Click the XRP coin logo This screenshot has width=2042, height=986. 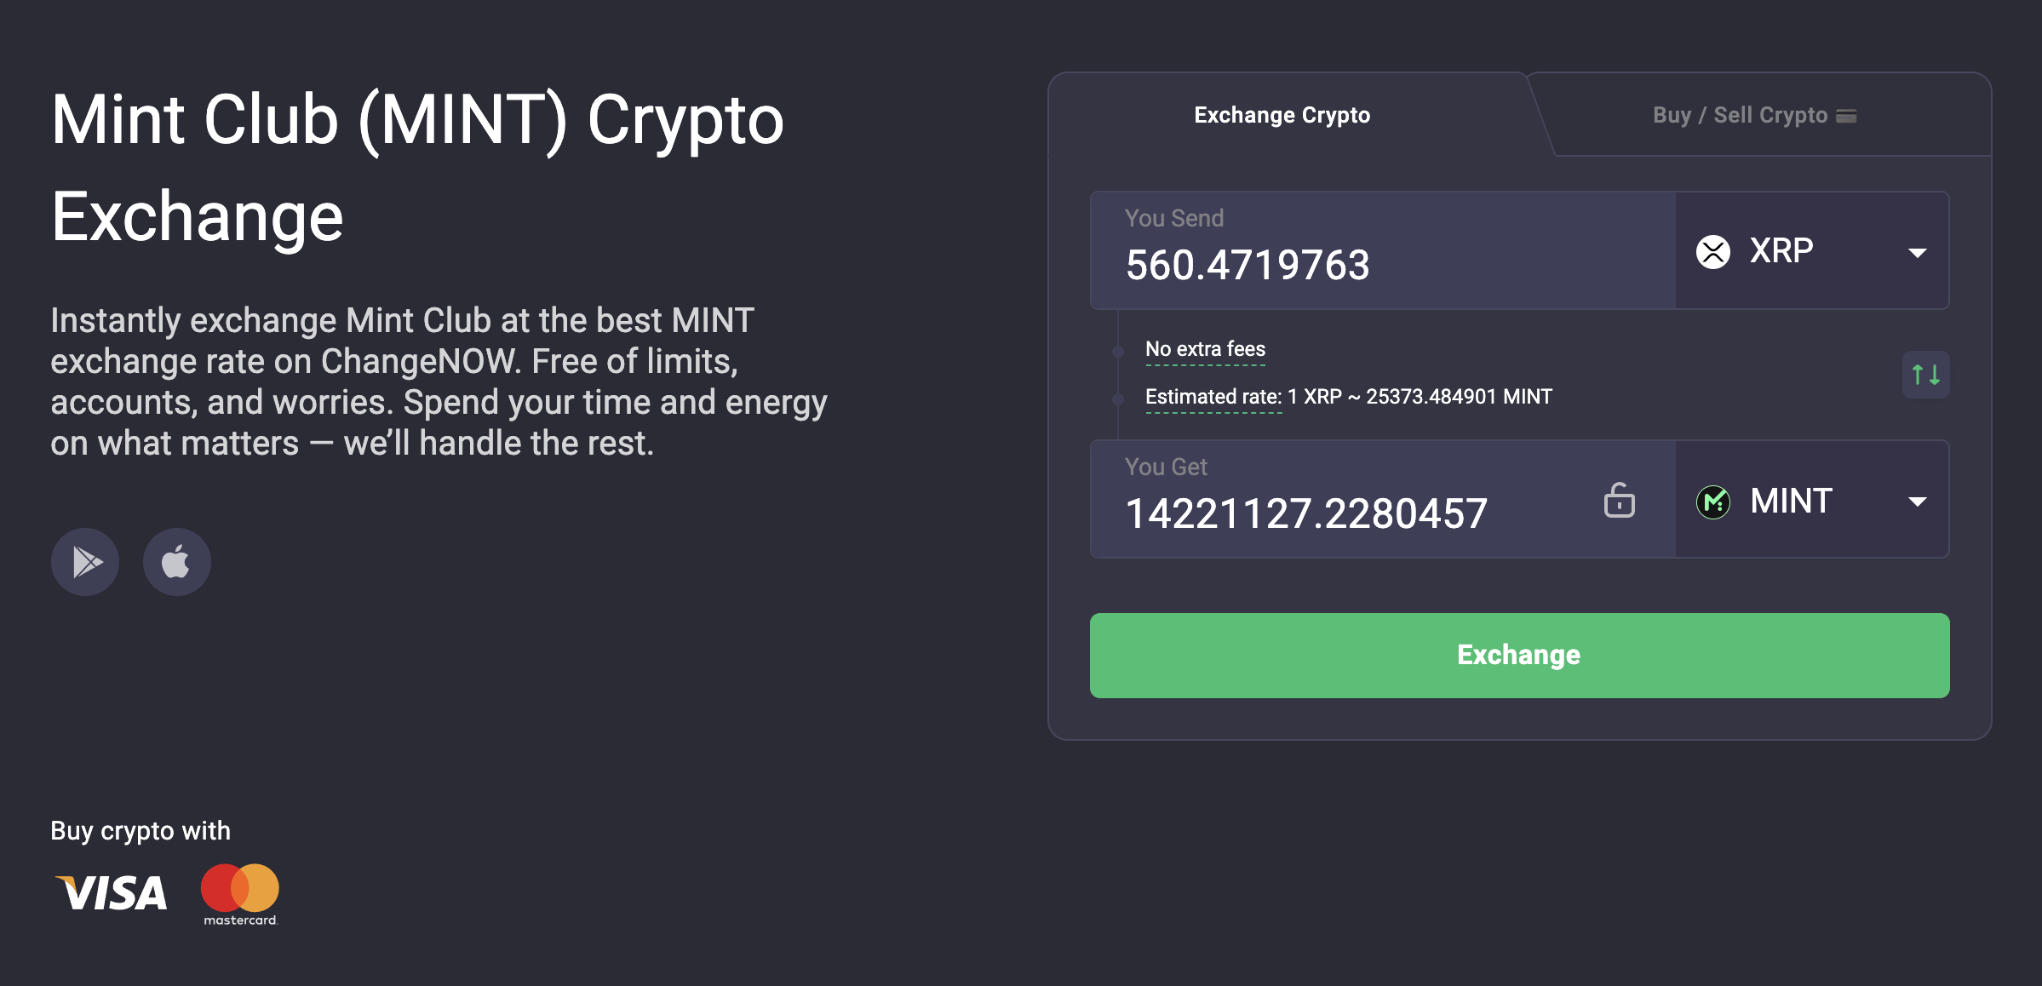click(x=1712, y=251)
